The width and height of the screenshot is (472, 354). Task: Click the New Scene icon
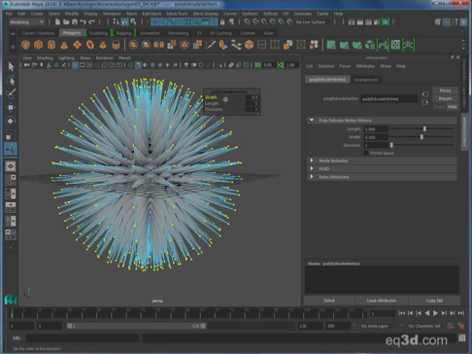(57, 22)
